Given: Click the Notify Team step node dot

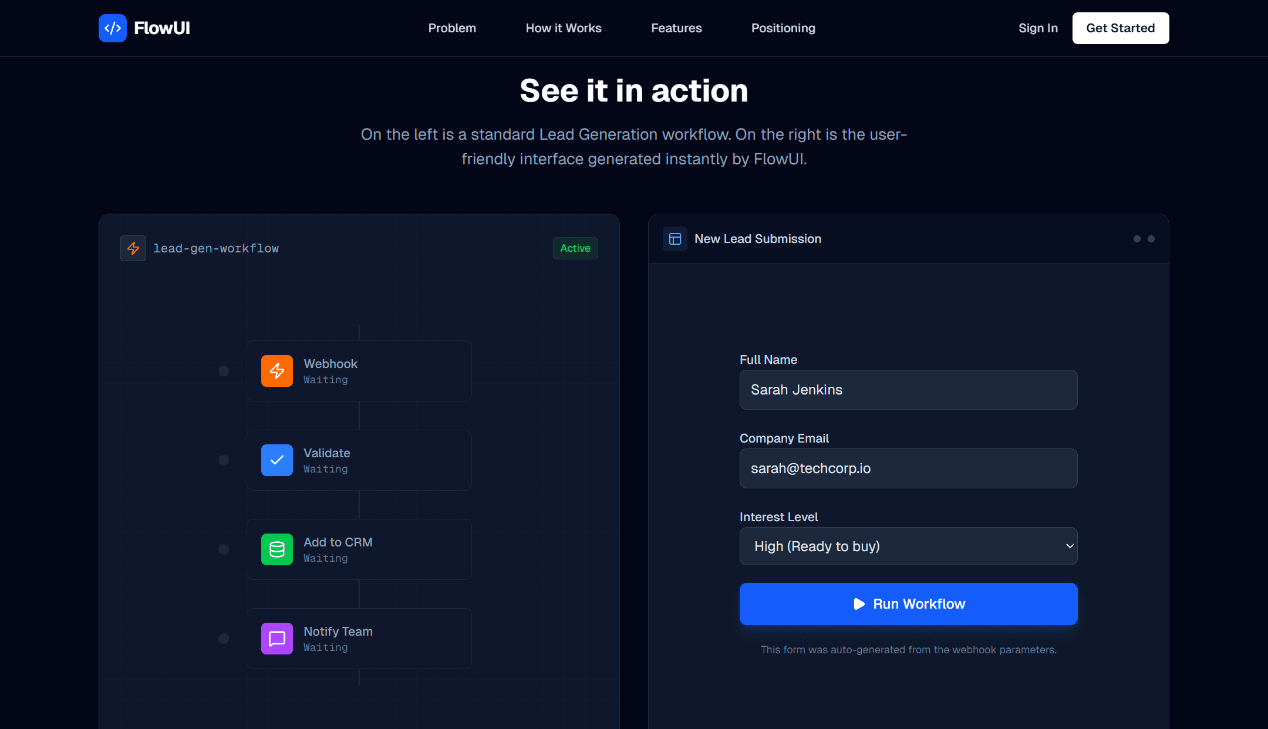Looking at the screenshot, I should click(223, 639).
